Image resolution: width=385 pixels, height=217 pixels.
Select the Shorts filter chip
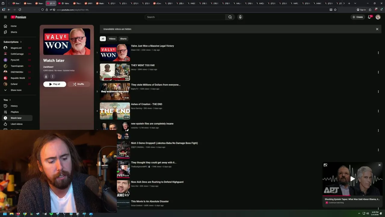123,39
